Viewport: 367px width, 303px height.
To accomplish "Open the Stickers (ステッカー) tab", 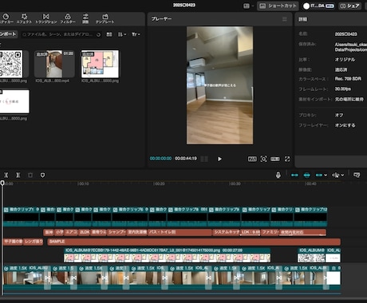I will tap(6, 18).
